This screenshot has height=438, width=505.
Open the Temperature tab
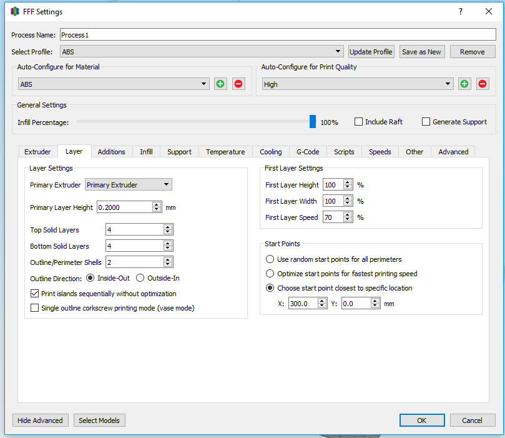(x=225, y=152)
